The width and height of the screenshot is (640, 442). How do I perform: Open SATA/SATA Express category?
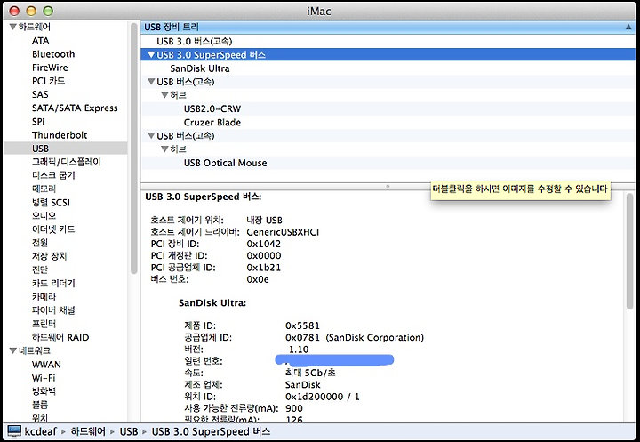point(75,108)
